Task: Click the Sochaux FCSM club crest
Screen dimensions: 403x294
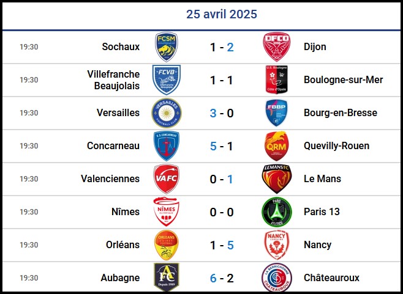Action: (x=167, y=46)
